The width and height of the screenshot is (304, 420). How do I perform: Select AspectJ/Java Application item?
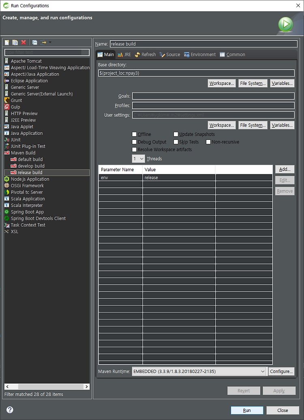(35, 74)
